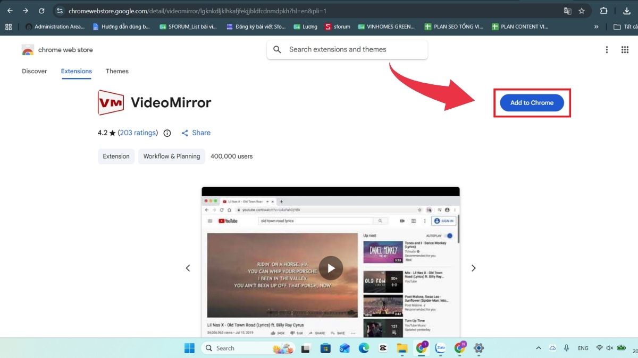Click the magnifier icon in store search

click(x=277, y=49)
